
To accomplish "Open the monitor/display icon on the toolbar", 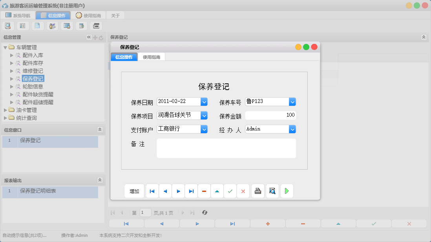I will (x=67, y=25).
